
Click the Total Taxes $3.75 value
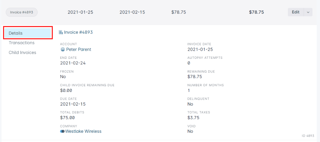[x=194, y=118]
